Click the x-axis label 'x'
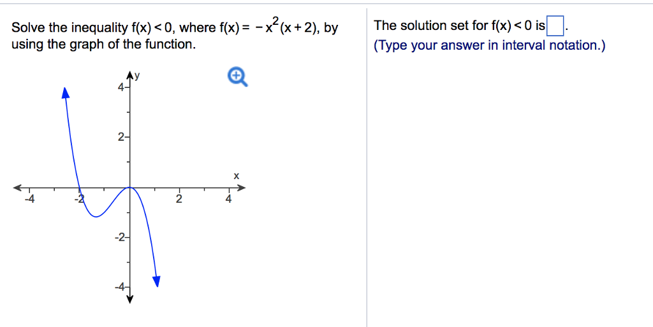 (237, 177)
